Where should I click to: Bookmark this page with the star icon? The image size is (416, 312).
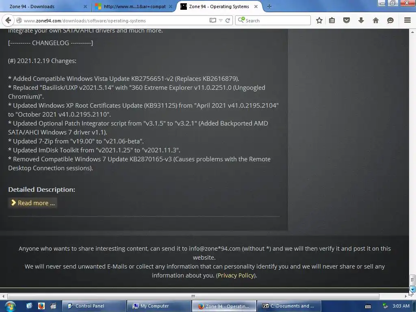(319, 20)
